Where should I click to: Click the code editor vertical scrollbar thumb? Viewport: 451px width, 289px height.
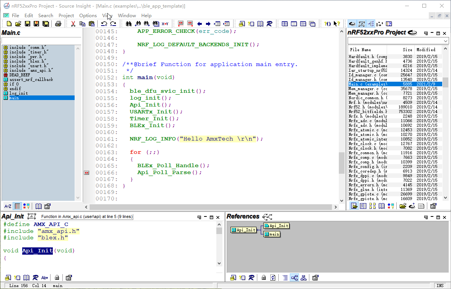342,163
